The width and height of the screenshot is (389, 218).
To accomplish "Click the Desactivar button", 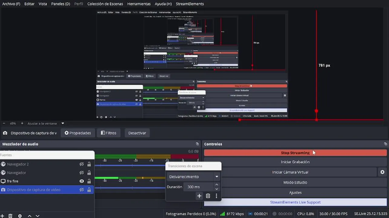I will tap(137, 133).
